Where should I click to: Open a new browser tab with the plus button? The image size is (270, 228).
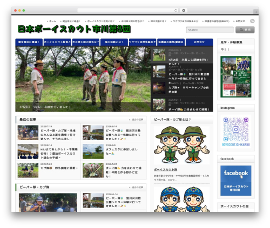256,12
